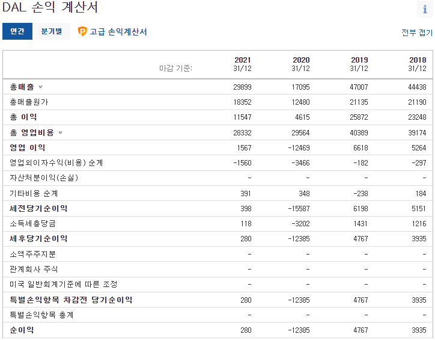Click cost of revenue value 12480
The width and height of the screenshot is (435, 340).
coord(300,102)
